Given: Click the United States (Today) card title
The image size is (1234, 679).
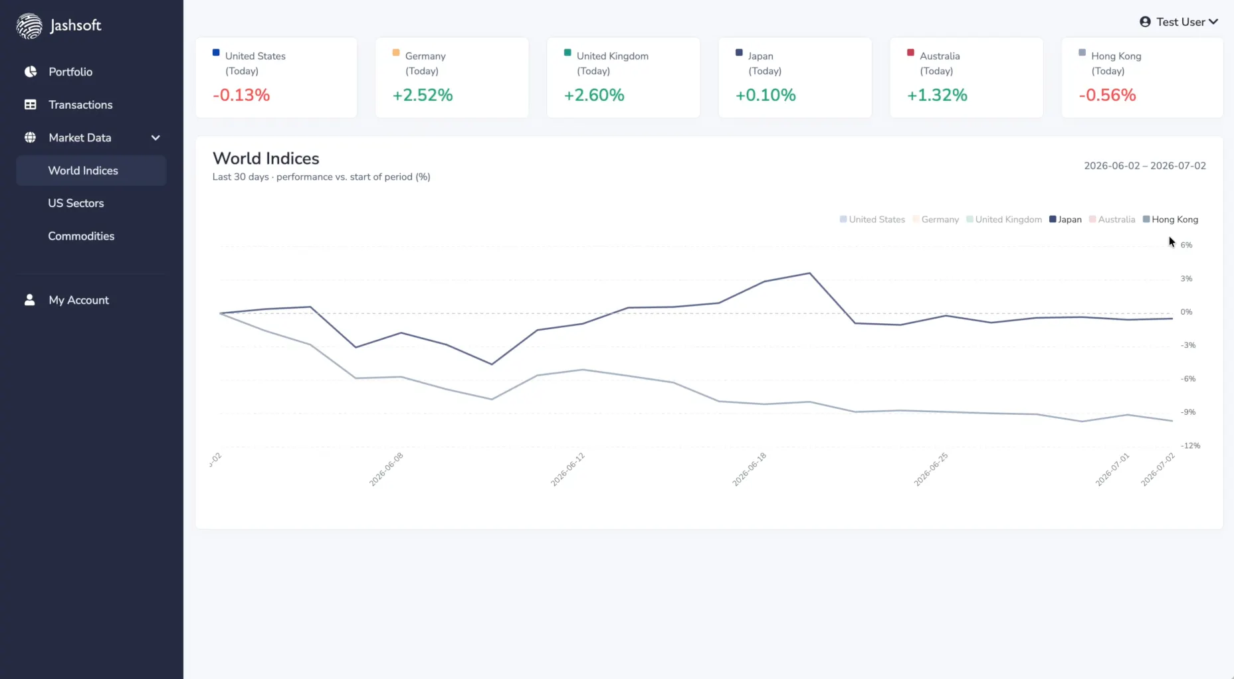Looking at the screenshot, I should [255, 63].
